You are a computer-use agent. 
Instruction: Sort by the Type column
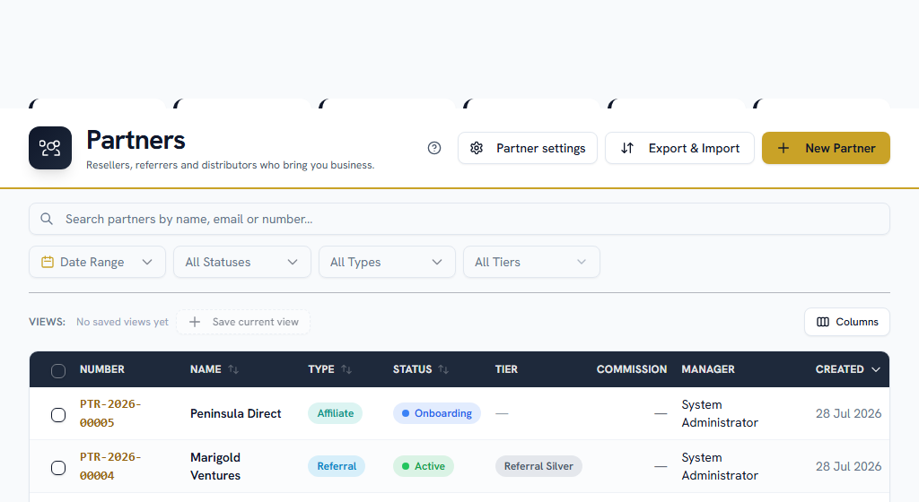click(329, 369)
